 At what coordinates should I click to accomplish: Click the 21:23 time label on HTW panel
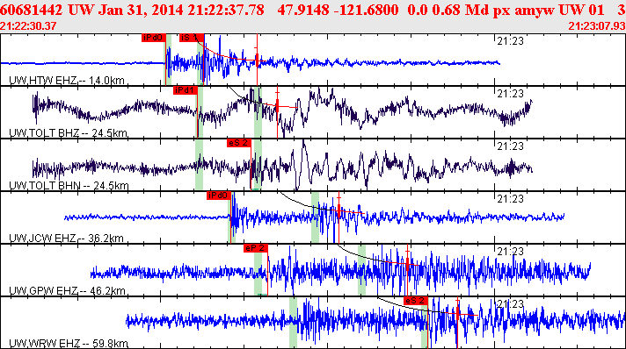510,41
